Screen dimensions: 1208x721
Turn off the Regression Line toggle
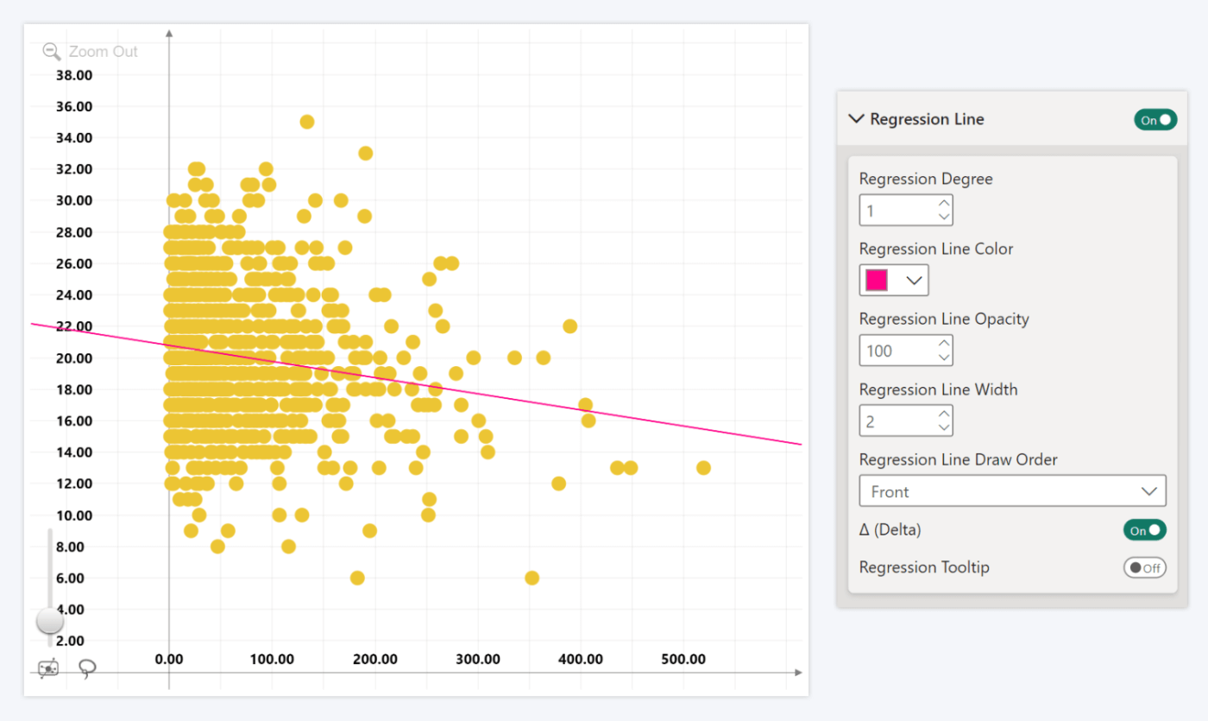pos(1155,119)
